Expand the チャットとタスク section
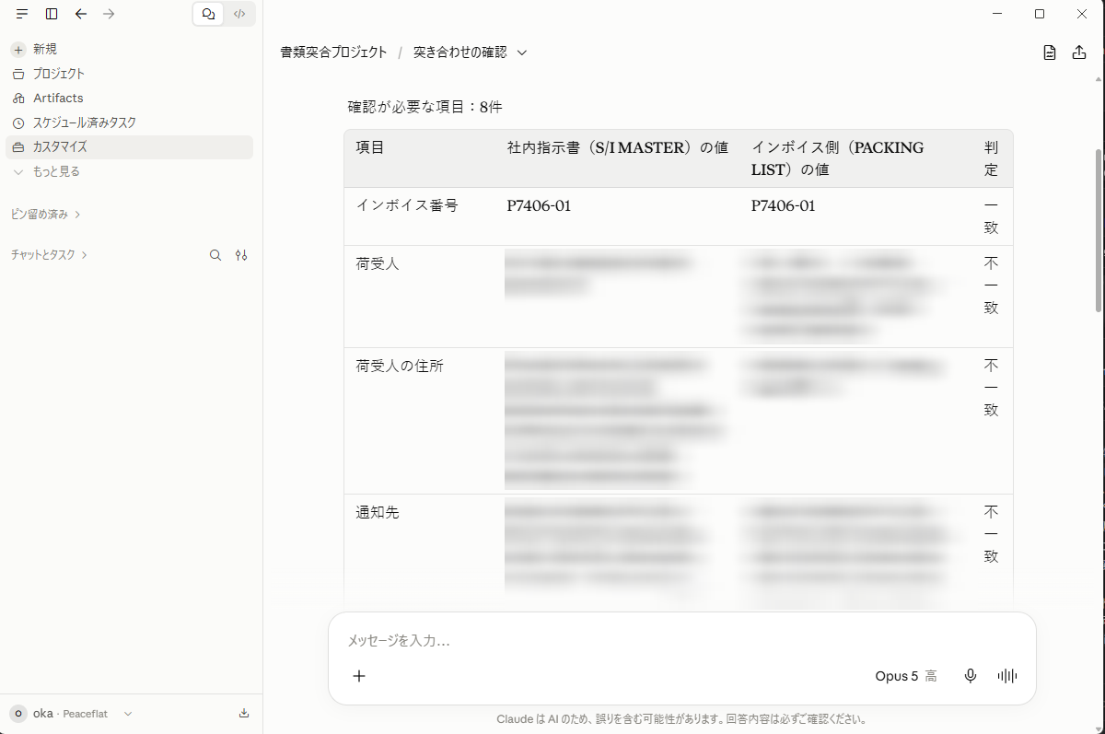Viewport: 1105px width, 734px height. (x=49, y=255)
